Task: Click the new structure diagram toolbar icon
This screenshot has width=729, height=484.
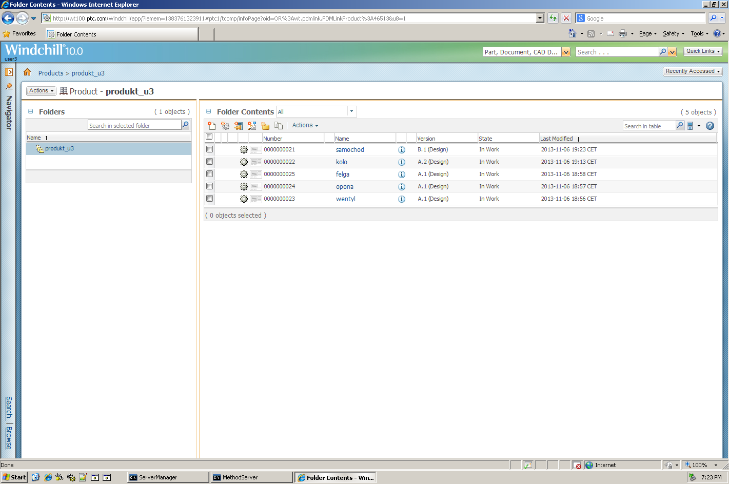Action: [x=252, y=126]
